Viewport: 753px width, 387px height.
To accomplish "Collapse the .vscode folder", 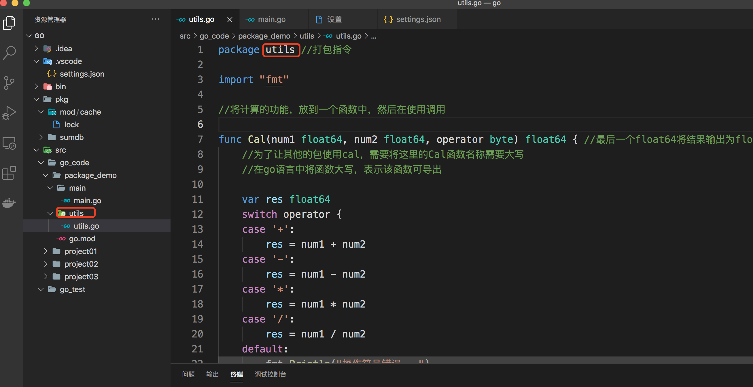I will click(68, 61).
